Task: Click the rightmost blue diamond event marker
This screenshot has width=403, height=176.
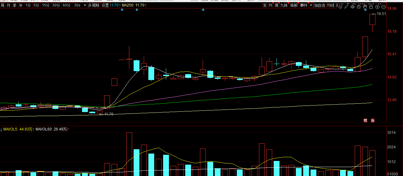Action: click(x=365, y=10)
